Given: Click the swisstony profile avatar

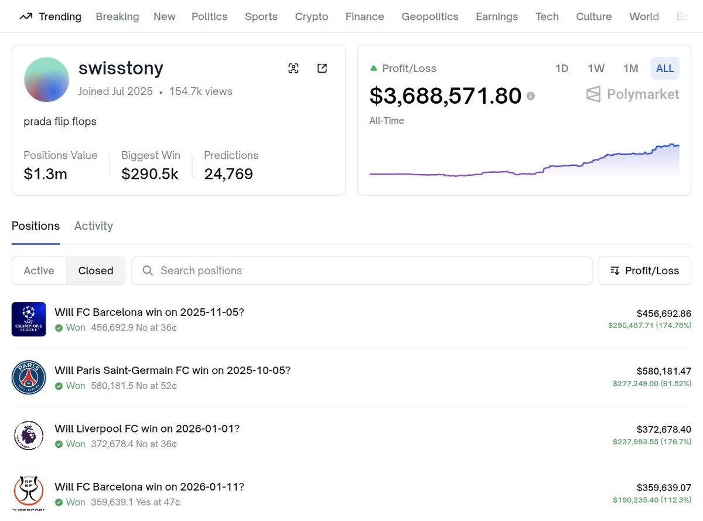Looking at the screenshot, I should (46, 80).
